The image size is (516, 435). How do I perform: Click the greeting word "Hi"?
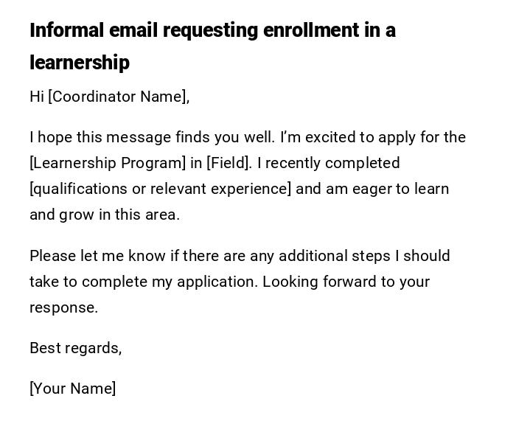(x=37, y=97)
